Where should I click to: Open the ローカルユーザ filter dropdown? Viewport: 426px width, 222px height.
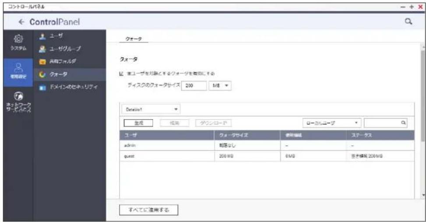click(332, 123)
